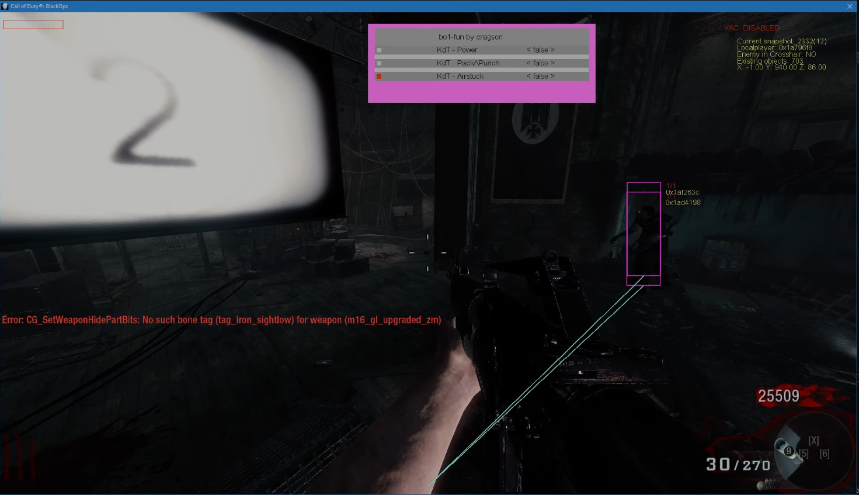Click the 0x1af263c address label

[x=681, y=192]
